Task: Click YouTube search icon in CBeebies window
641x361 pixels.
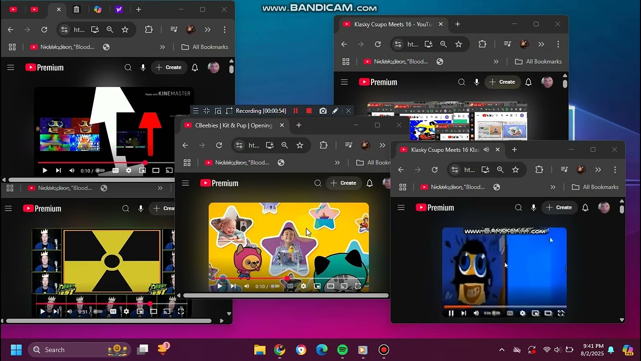Action: click(x=317, y=183)
